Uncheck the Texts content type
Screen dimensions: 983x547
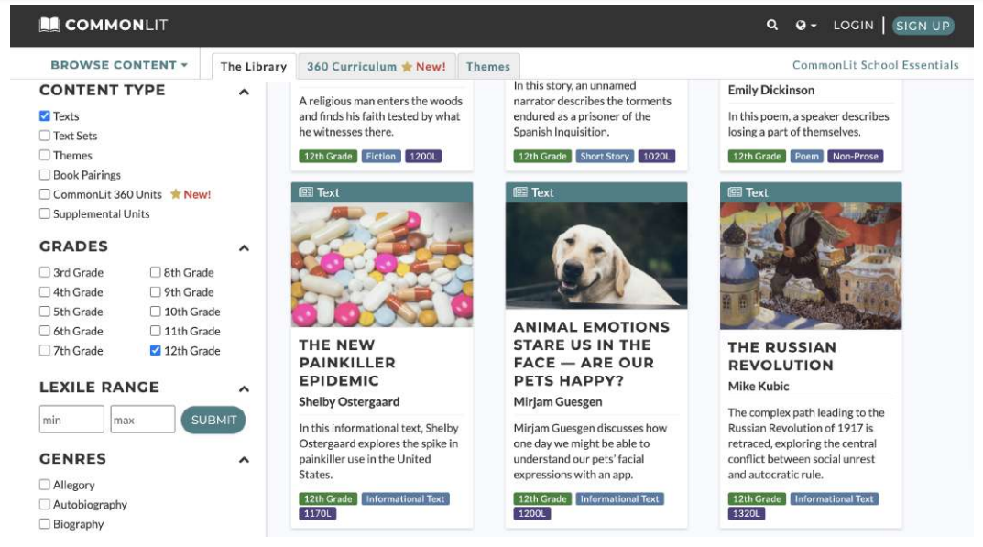click(x=45, y=116)
